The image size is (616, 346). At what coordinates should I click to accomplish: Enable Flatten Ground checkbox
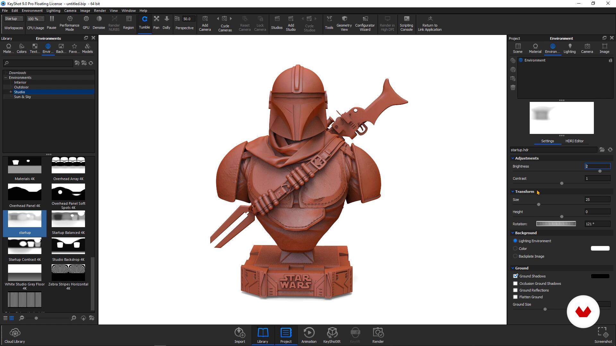click(x=516, y=297)
